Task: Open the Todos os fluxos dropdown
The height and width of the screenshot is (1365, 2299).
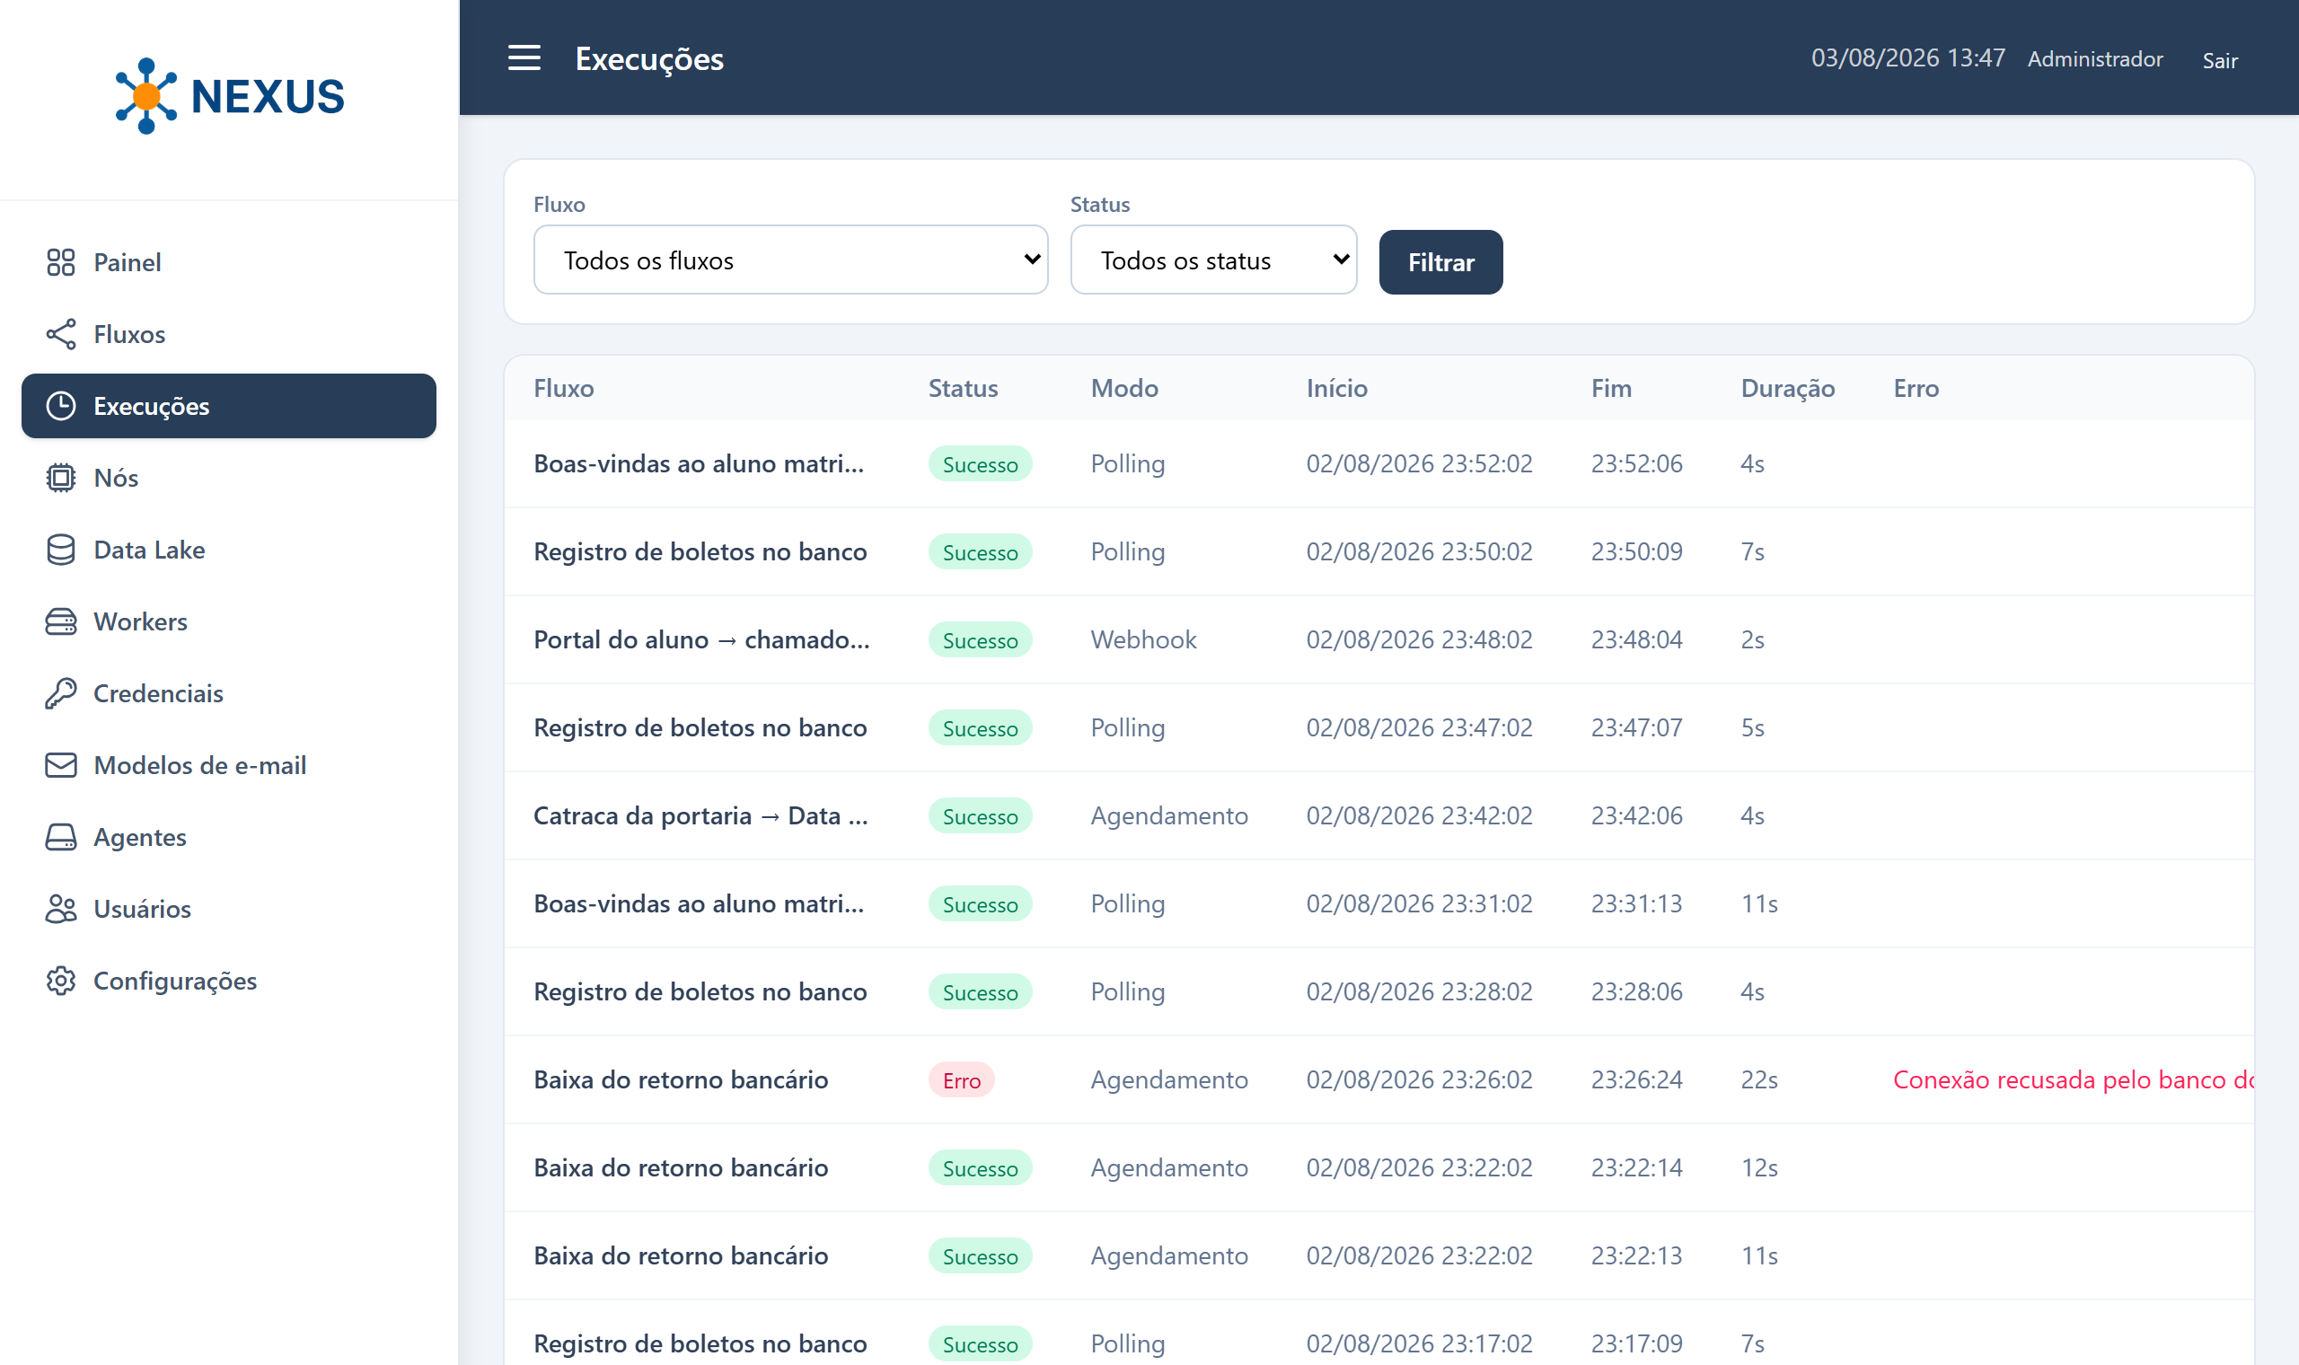Action: point(790,260)
